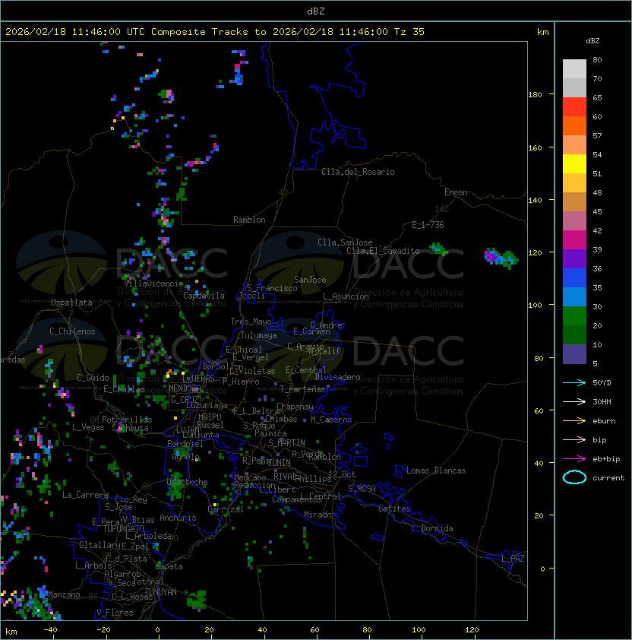Screen dimensions: 632x640
Task: Click the '12_Oct' map label
Action: 342,474
